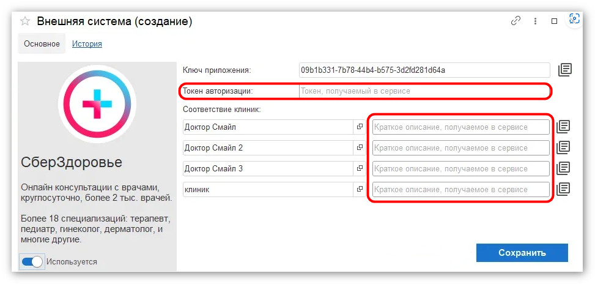This screenshot has height=284, width=595.
Task: Click the клиник clinic name field
Action: 268,190
